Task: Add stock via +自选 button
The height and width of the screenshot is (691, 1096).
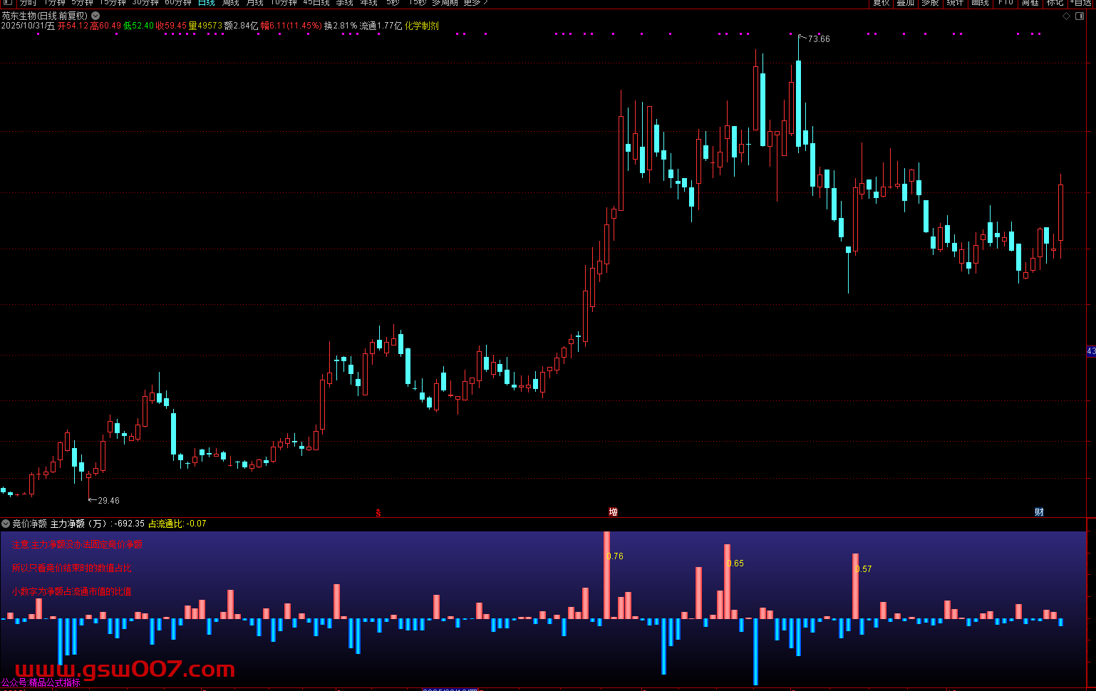Action: (1080, 3)
